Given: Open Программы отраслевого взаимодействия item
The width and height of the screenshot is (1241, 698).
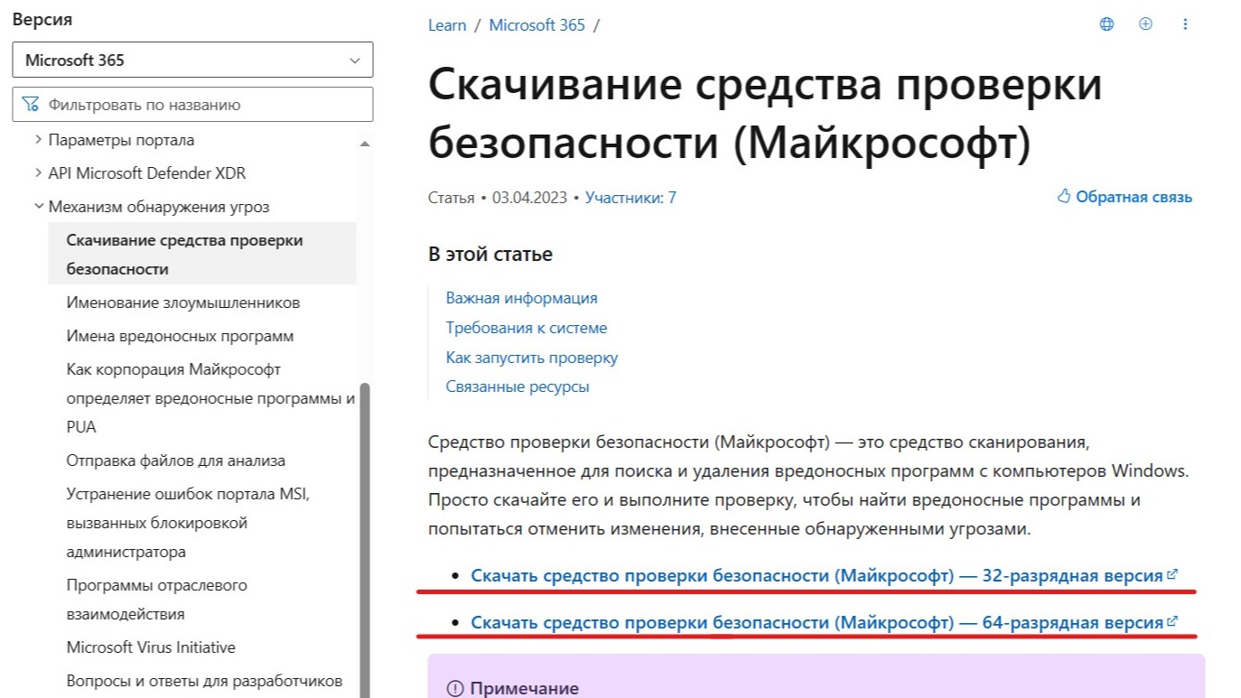Looking at the screenshot, I should click(x=157, y=600).
